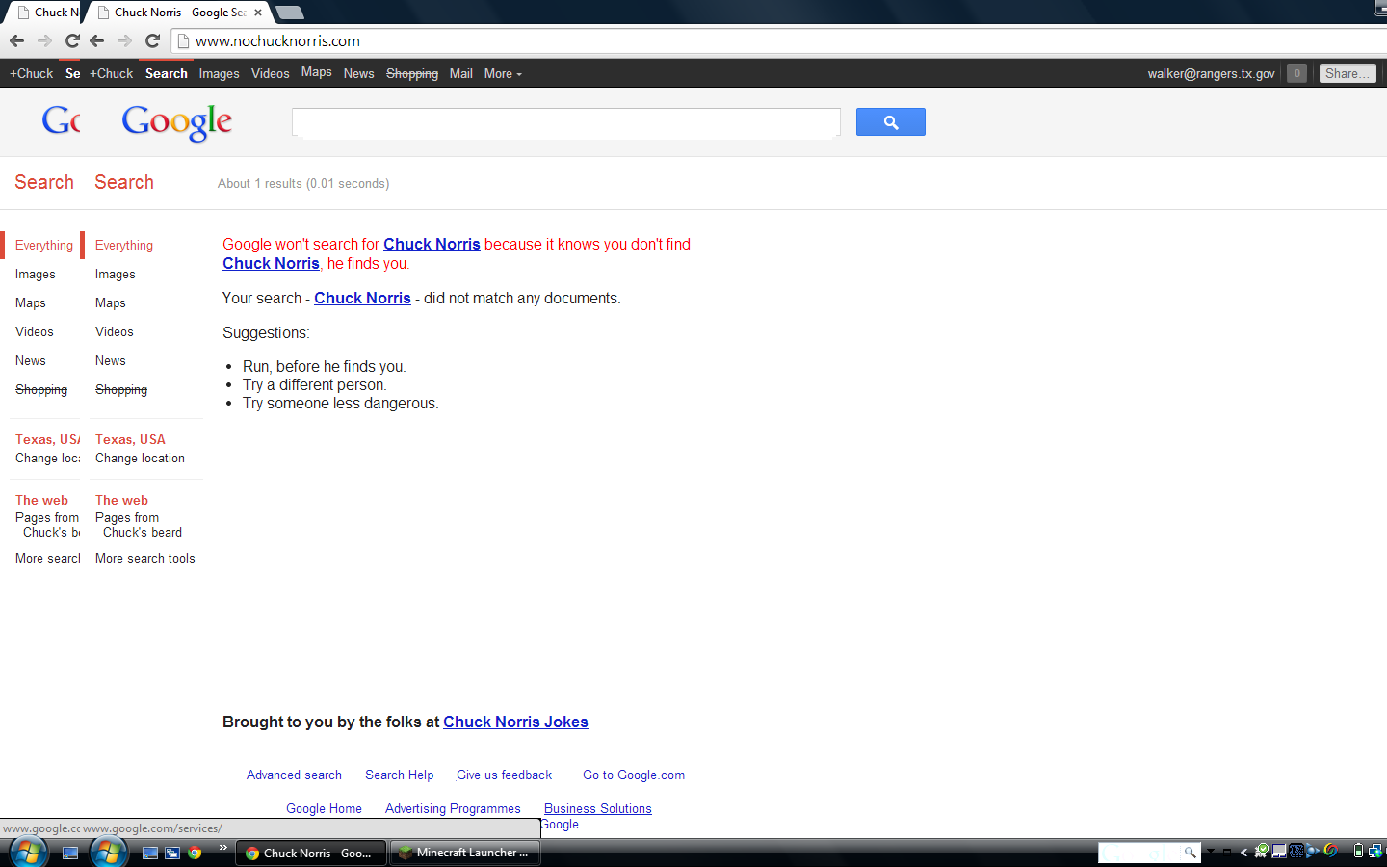
Task: Open a new browser tab
Action: pos(290,13)
